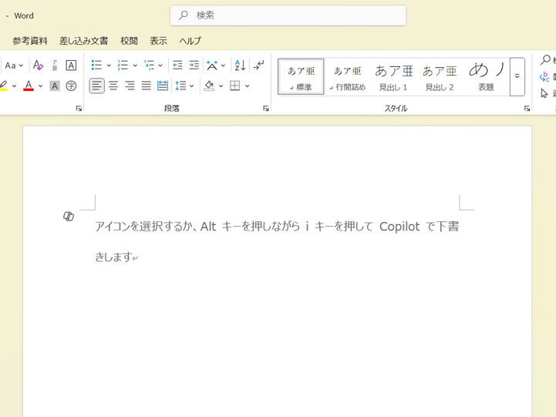Sort text with the A-Z icon
The height and width of the screenshot is (417, 556).
240,66
